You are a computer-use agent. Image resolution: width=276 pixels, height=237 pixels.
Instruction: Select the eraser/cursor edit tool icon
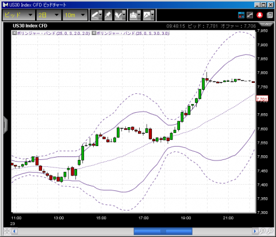(x=118, y=15)
